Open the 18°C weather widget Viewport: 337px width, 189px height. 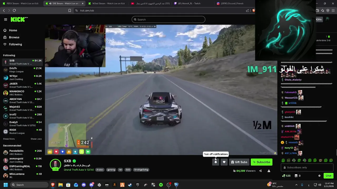point(276,185)
